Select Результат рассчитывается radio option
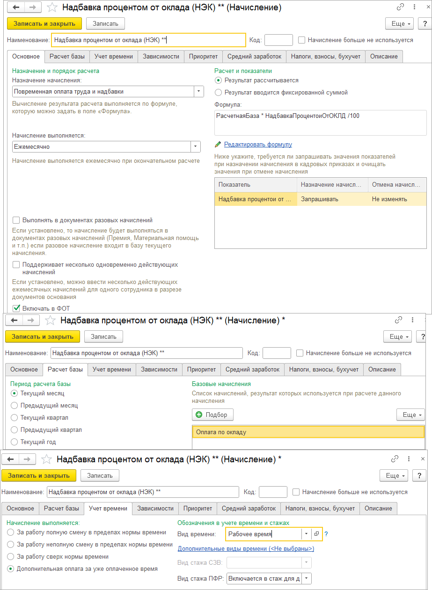Image resolution: width=432 pixels, height=590 pixels. [218, 80]
